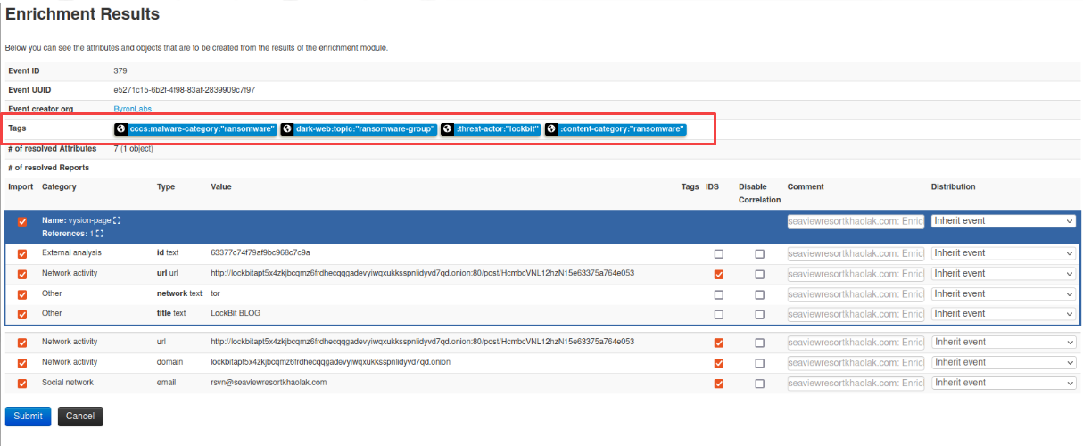The image size is (1083, 446).
Task: Click globe icon on dark-web topic tag
Action: [x=287, y=129]
